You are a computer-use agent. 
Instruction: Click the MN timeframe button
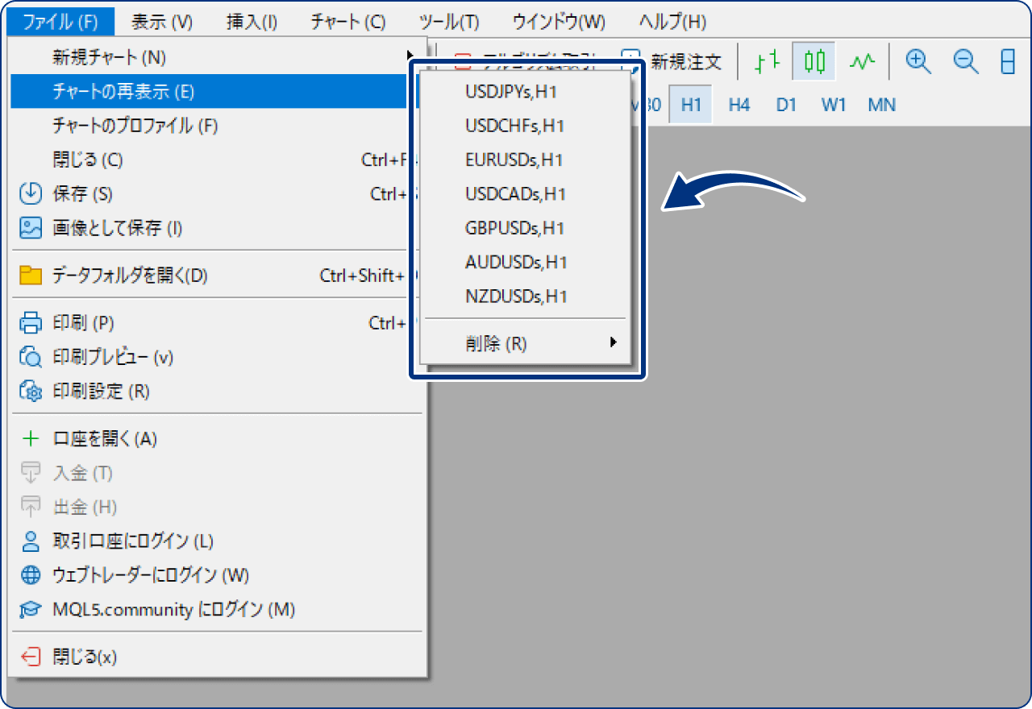(881, 105)
